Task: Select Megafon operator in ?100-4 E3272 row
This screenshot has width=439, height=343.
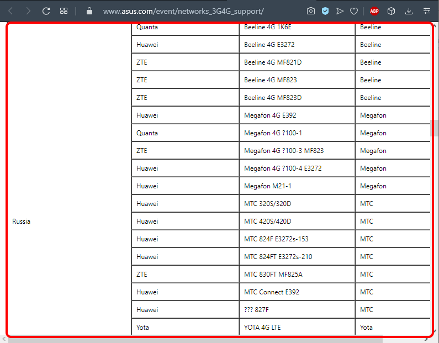Action: tap(393, 168)
